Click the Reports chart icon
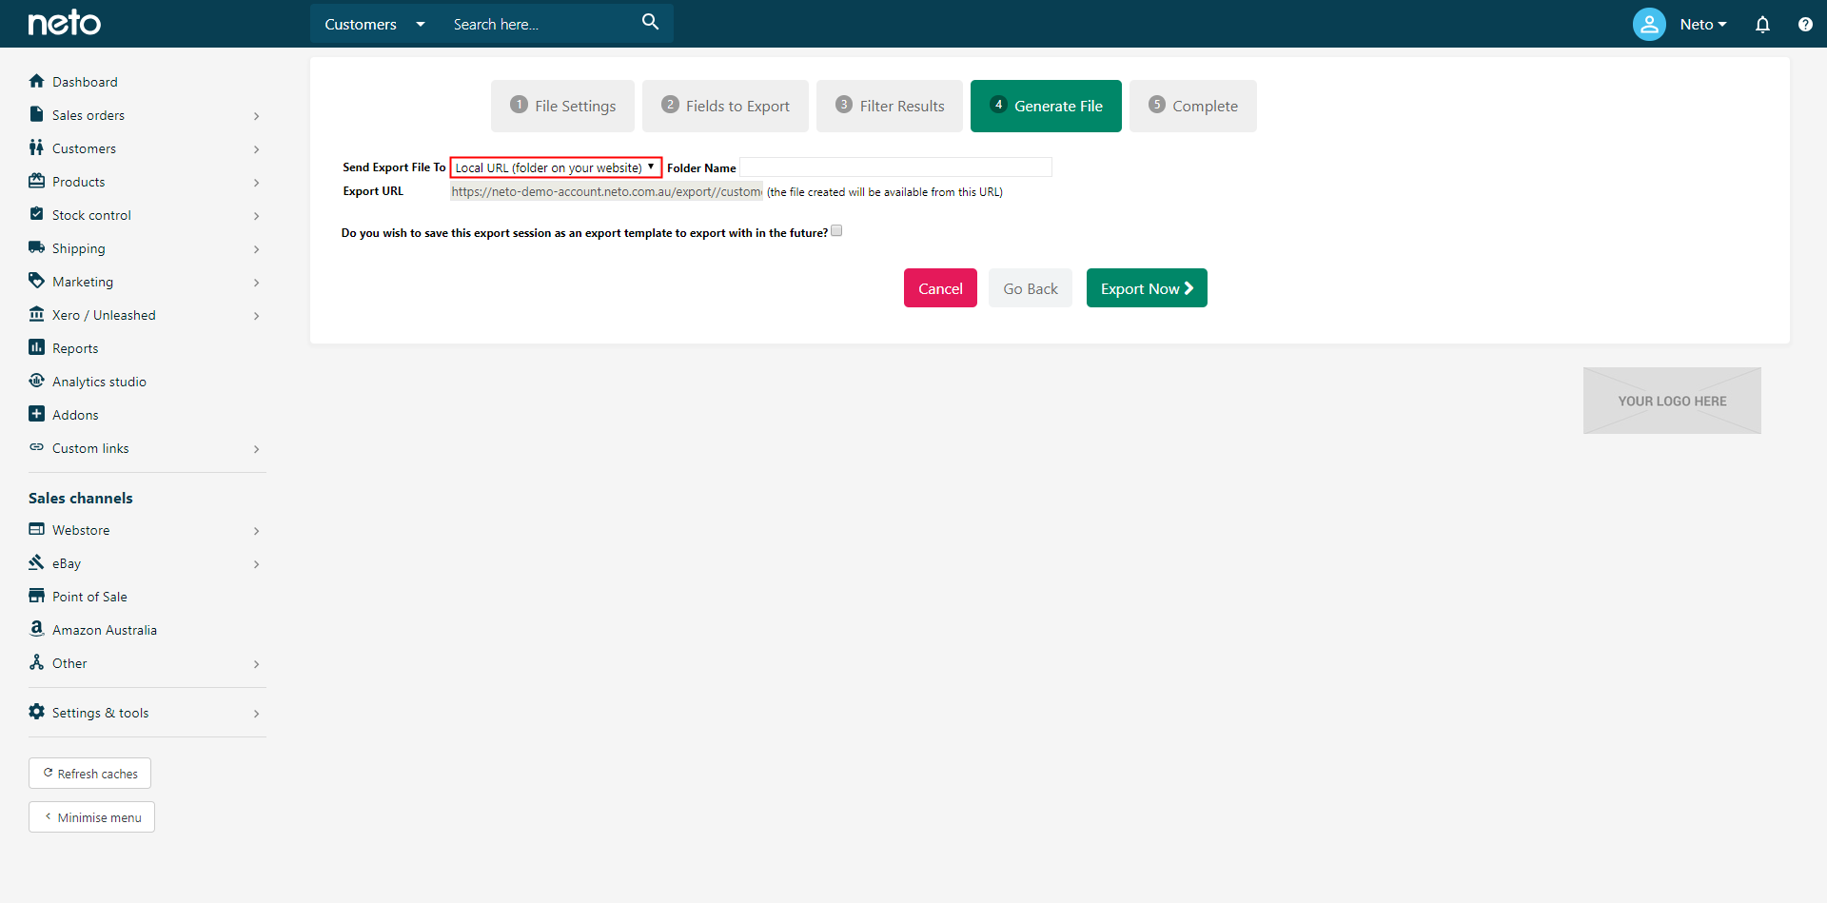 click(x=37, y=347)
